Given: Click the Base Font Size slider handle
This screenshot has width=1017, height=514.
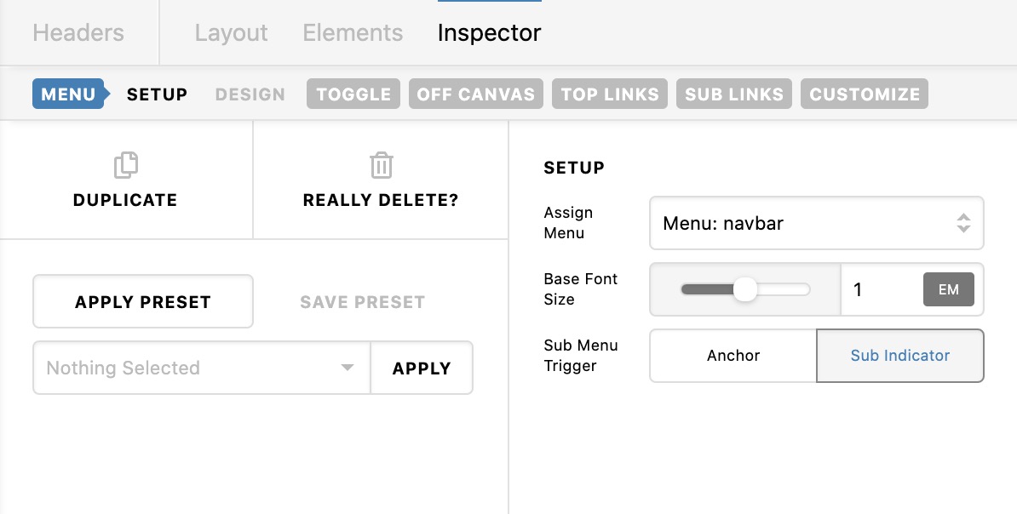Looking at the screenshot, I should click(x=745, y=289).
